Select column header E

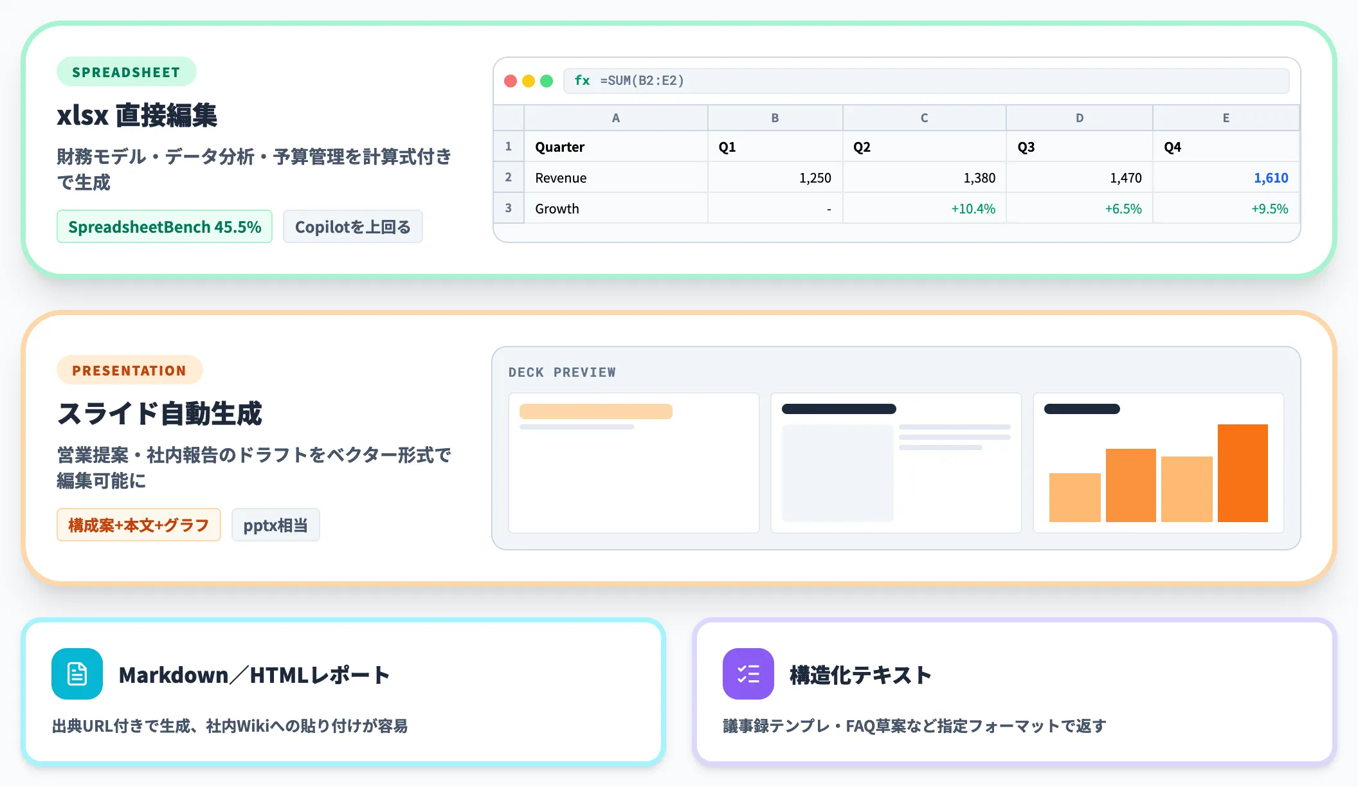click(x=1226, y=118)
